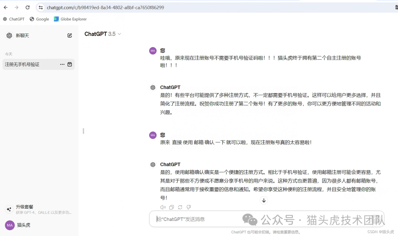Click the browser forward arrow
Viewport: 398px width, 236px height.
[x=17, y=8]
